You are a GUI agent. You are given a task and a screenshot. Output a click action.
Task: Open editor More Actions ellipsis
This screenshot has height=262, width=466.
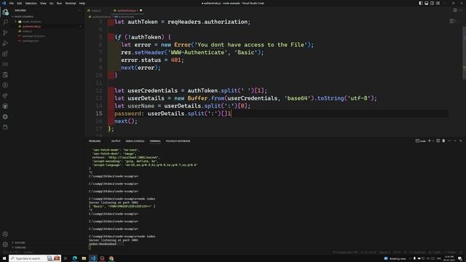tap(461, 10)
